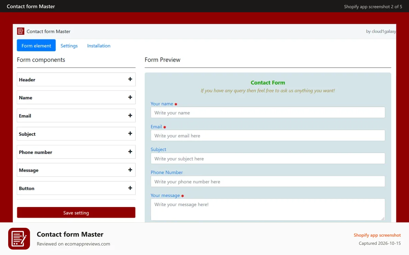
Task: Click the large app icon in footer
Action: (x=19, y=239)
